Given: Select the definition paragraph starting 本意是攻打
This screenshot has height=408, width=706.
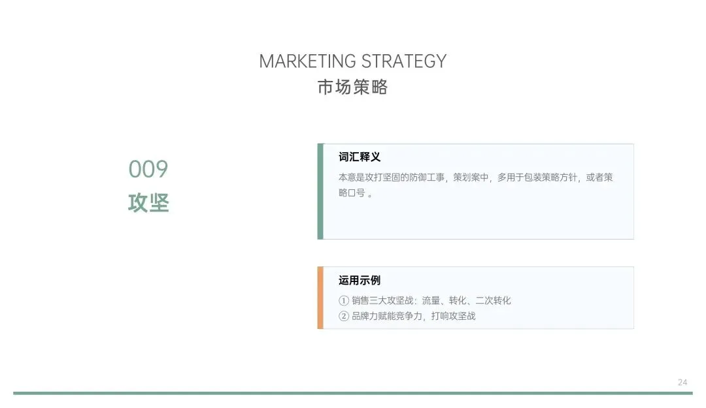Looking at the screenshot, I should tap(475, 185).
